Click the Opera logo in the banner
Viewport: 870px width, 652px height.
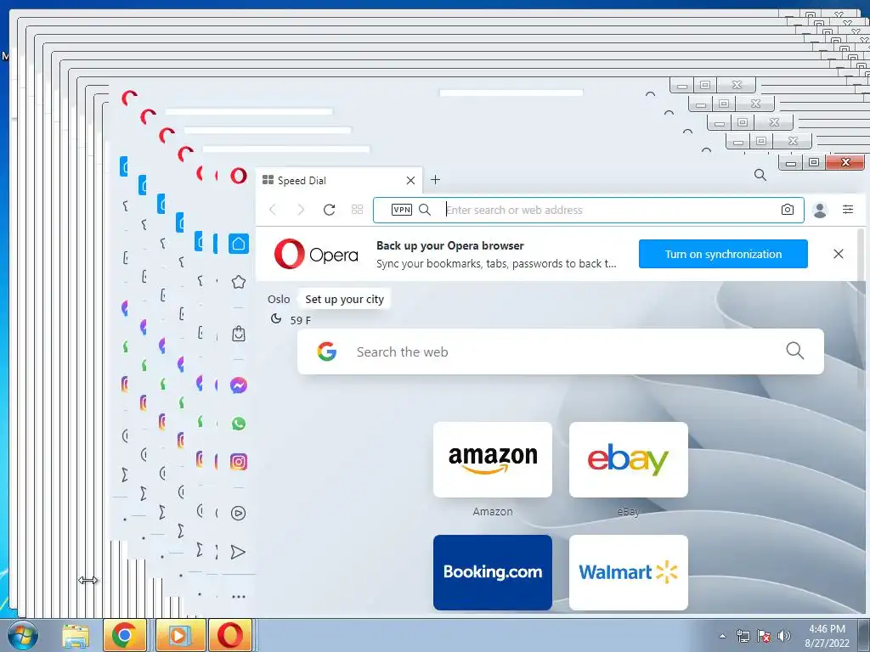316,254
